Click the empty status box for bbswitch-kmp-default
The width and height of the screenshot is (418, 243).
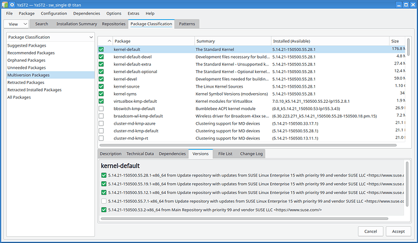(x=102, y=109)
